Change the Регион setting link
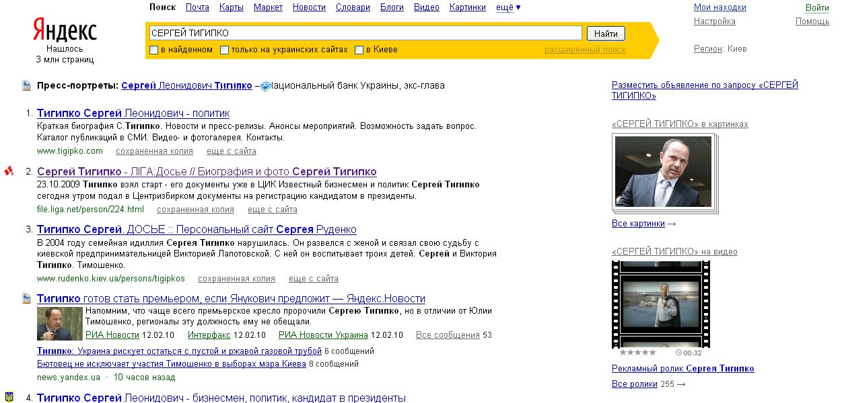The image size is (842, 403). [x=707, y=49]
